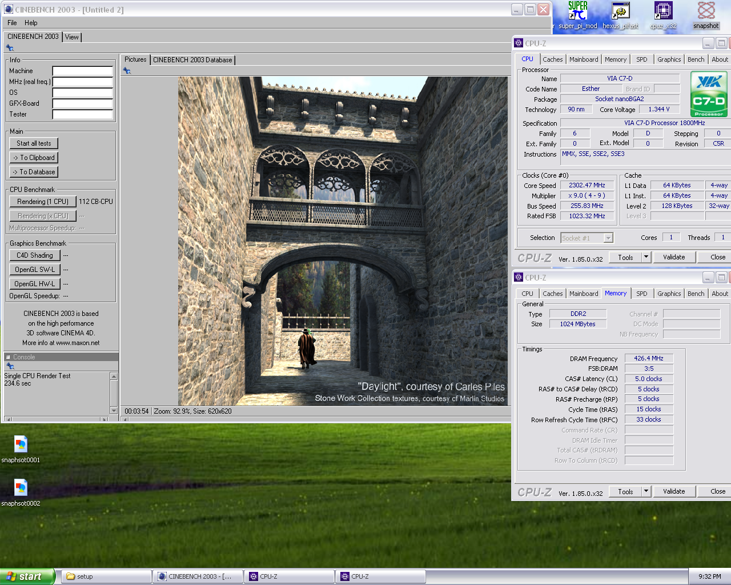Click the pin icon in Console panel
The image size is (731, 585).
pyautogui.click(x=10, y=366)
